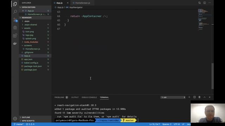The height and width of the screenshot is (126, 225).
Task: Open icon.png file
Action: [30, 31]
